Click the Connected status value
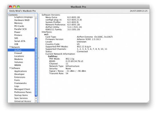The height and width of the screenshot is (113, 157). click(x=82, y=51)
